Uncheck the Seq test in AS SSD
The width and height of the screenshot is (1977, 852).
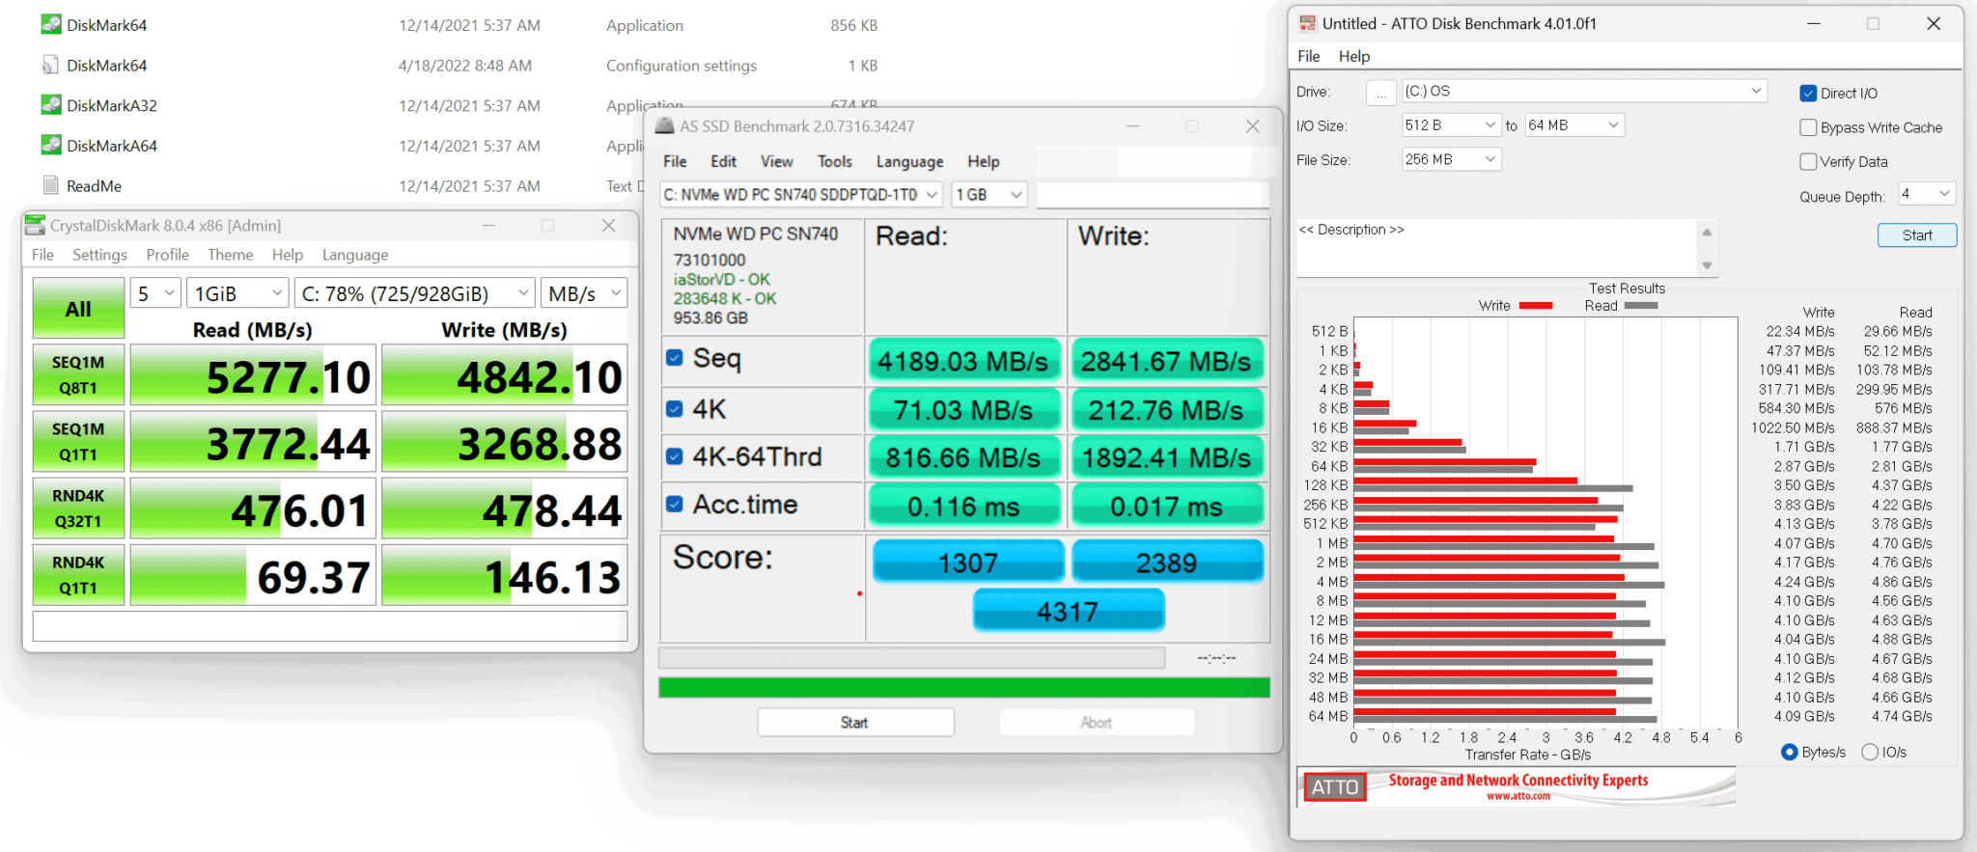pyautogui.click(x=675, y=358)
